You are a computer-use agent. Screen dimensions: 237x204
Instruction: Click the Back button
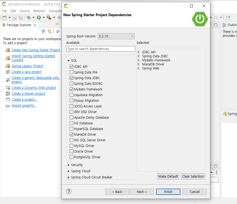pyautogui.click(x=117, y=192)
